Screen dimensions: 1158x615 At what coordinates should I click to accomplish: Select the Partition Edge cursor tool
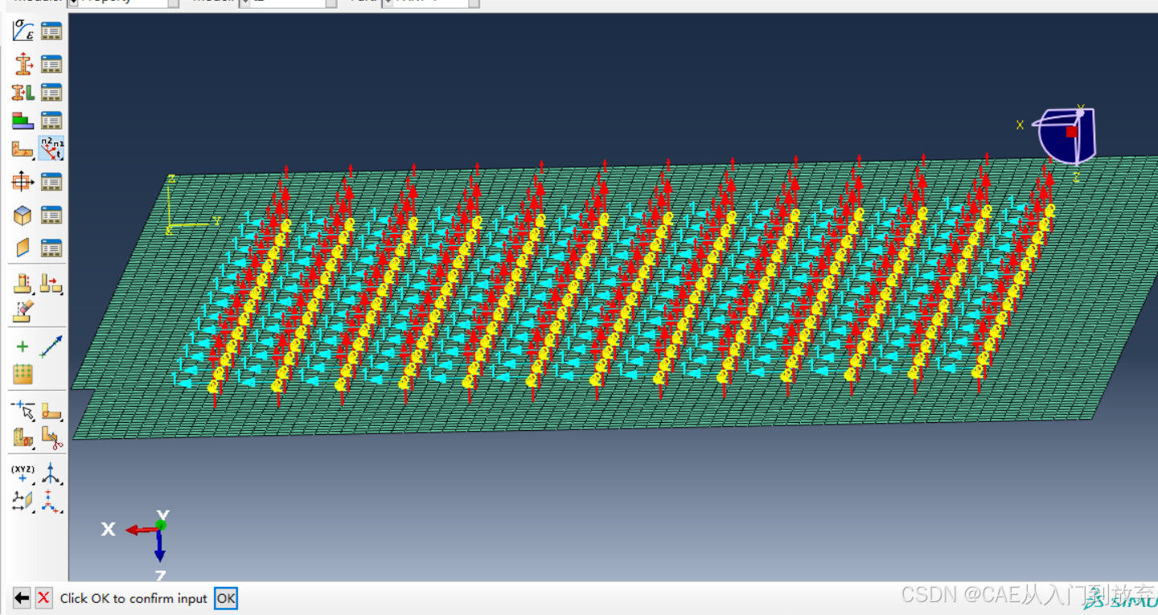point(23,410)
